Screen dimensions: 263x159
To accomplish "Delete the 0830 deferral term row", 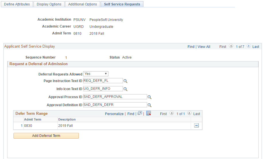I will tap(196, 125).
